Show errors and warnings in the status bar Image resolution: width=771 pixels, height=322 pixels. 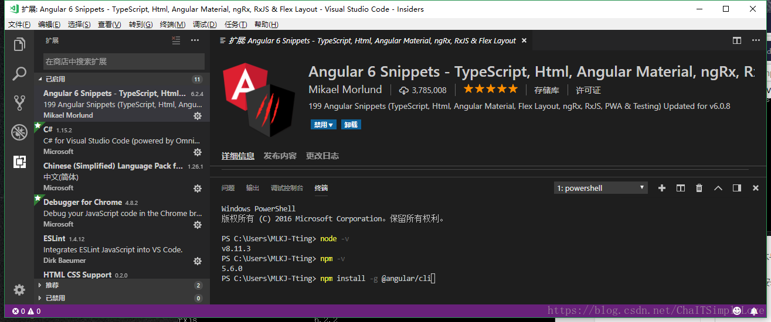click(26, 311)
